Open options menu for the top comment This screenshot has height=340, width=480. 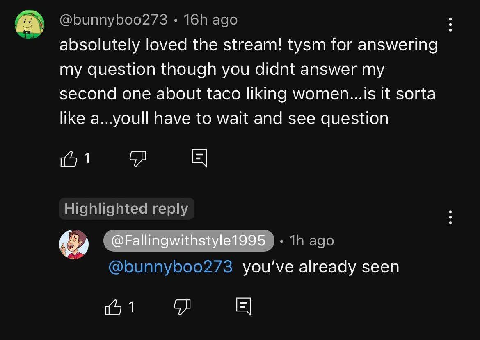[x=450, y=25]
